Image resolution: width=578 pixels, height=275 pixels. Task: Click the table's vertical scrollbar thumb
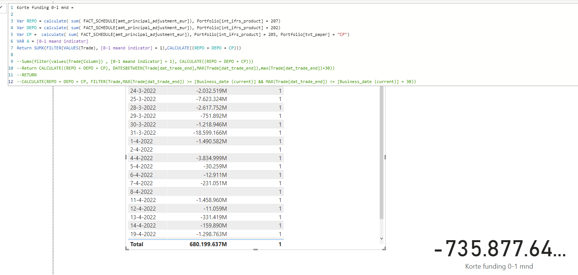[381, 152]
